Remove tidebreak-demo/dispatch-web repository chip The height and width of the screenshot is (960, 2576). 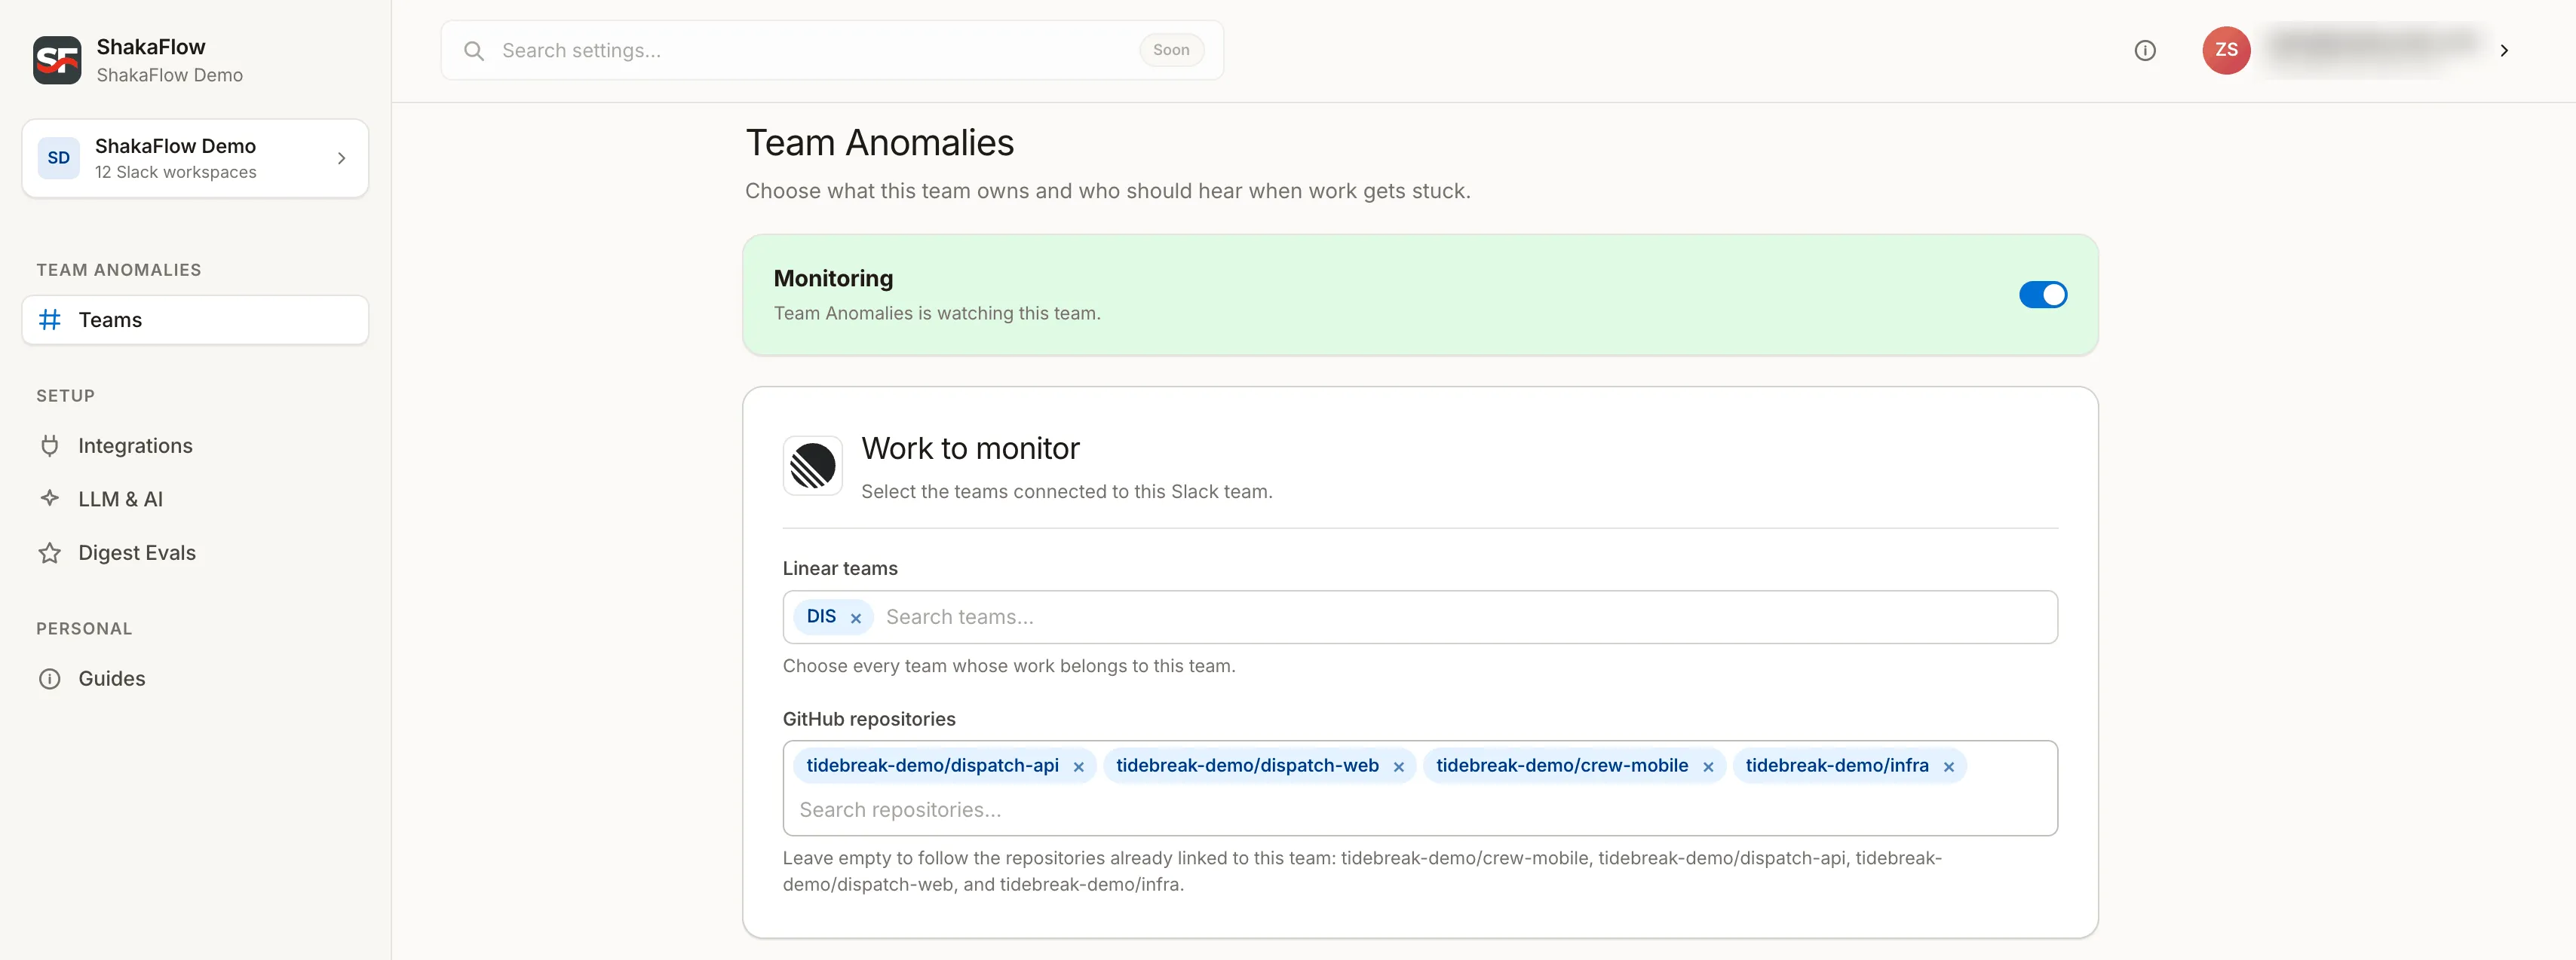pyautogui.click(x=1398, y=767)
